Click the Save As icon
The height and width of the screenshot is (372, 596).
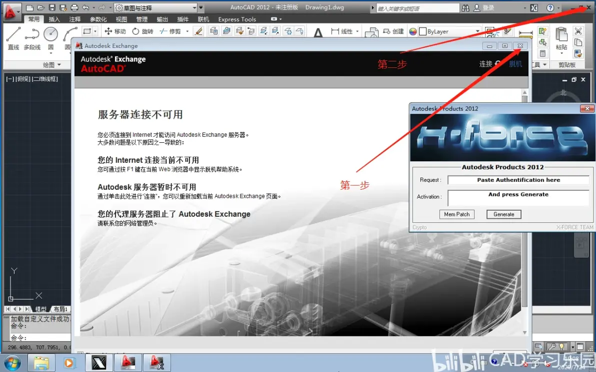point(63,7)
